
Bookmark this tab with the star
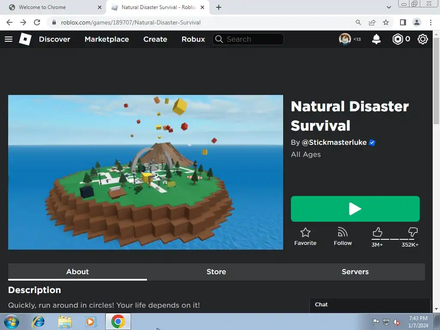(x=386, y=22)
